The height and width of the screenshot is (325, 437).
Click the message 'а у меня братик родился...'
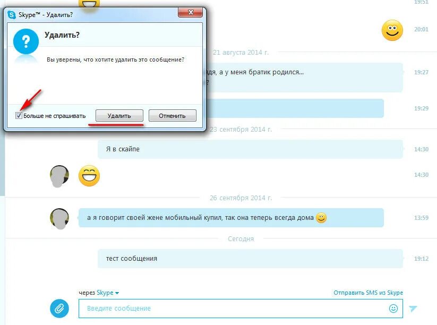pos(304,78)
